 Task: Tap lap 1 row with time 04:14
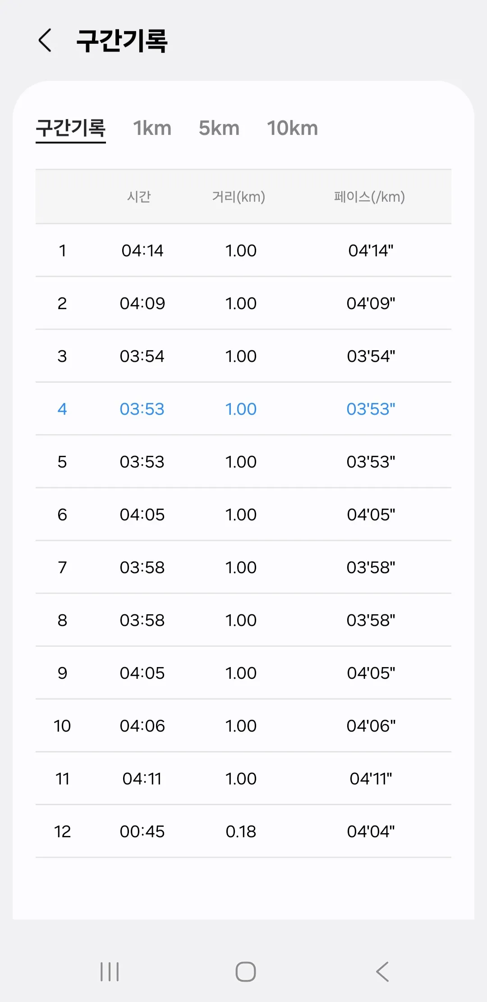pos(243,250)
